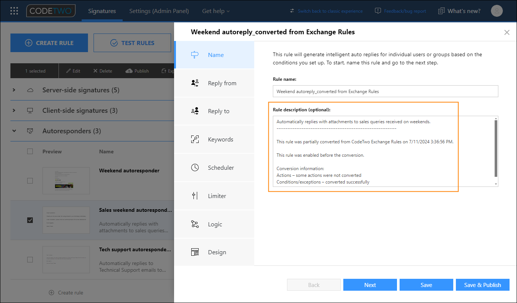
Task: Open the app launcher grid icon
Action: tap(14, 11)
